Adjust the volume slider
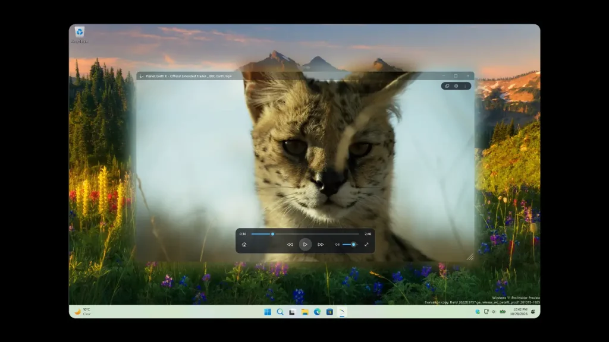609x342 pixels. (x=350, y=245)
